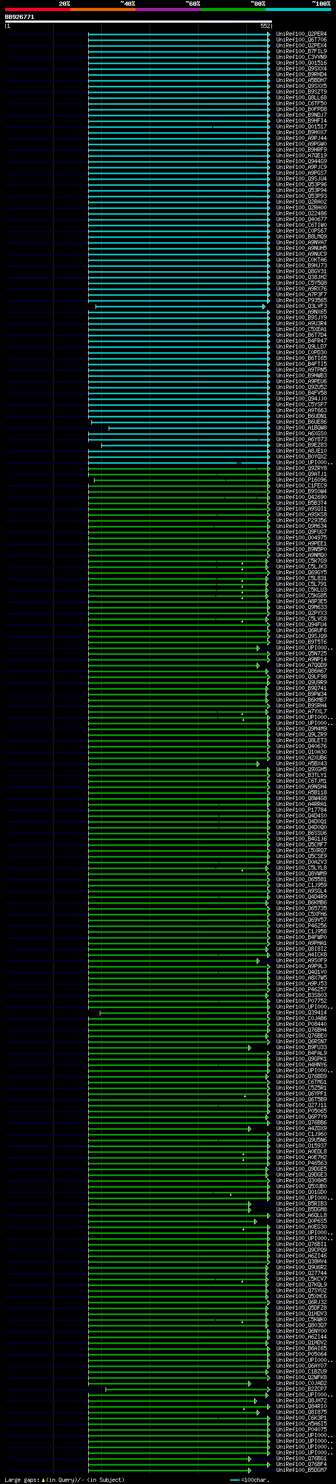The height and width of the screenshot is (1484, 336).
Task: Click alignment end arrow on B5RIB3 row
Action: coord(250,1204)
